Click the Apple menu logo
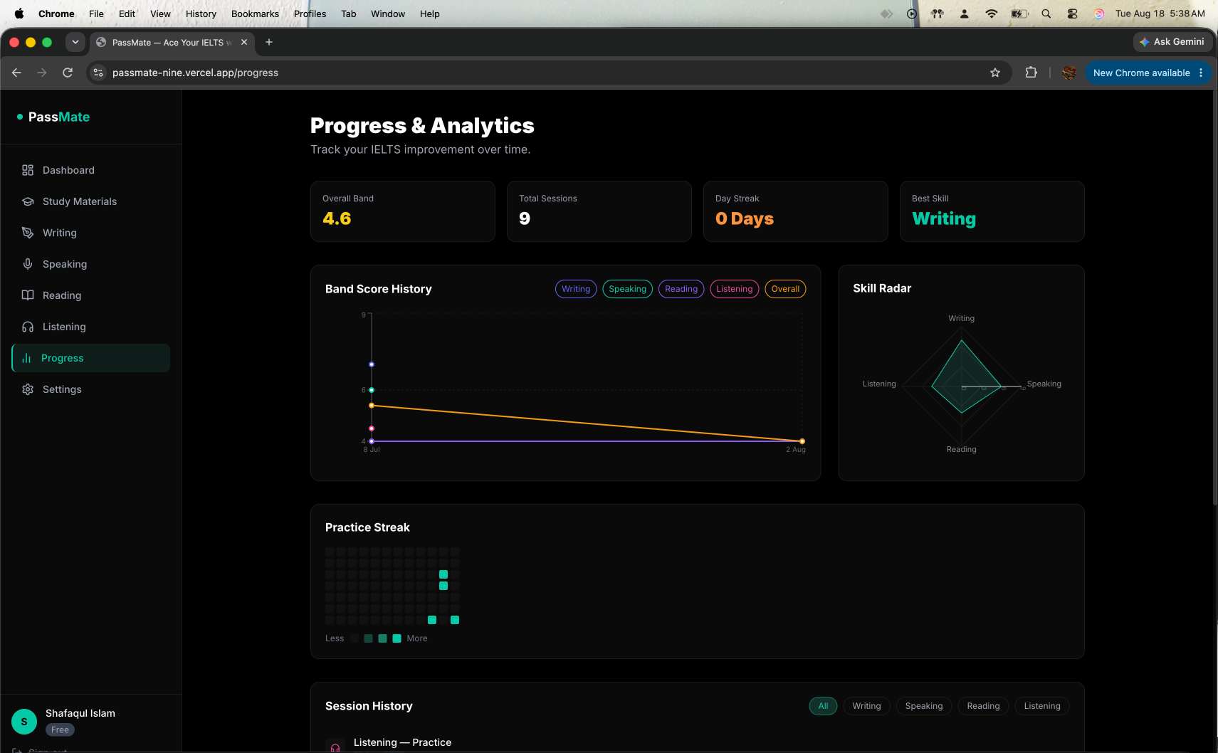Screen dimensions: 1218x753 tap(19, 14)
